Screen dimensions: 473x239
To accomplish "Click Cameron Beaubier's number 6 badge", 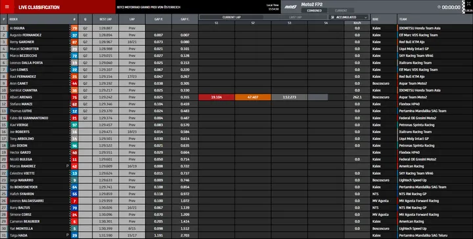I will point(74,221).
